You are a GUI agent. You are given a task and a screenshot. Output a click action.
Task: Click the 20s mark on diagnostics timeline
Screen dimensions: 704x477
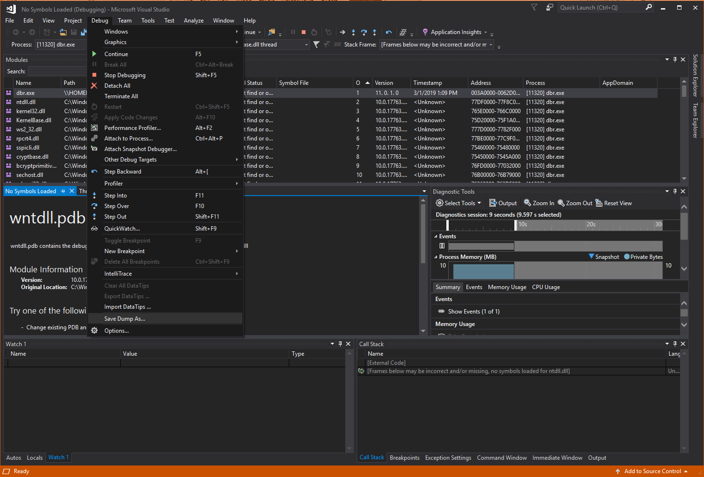(591, 224)
